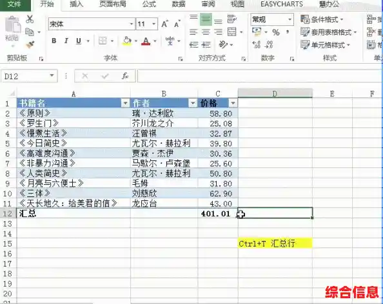Open the 作者 column filter dropdown

pos(193,103)
